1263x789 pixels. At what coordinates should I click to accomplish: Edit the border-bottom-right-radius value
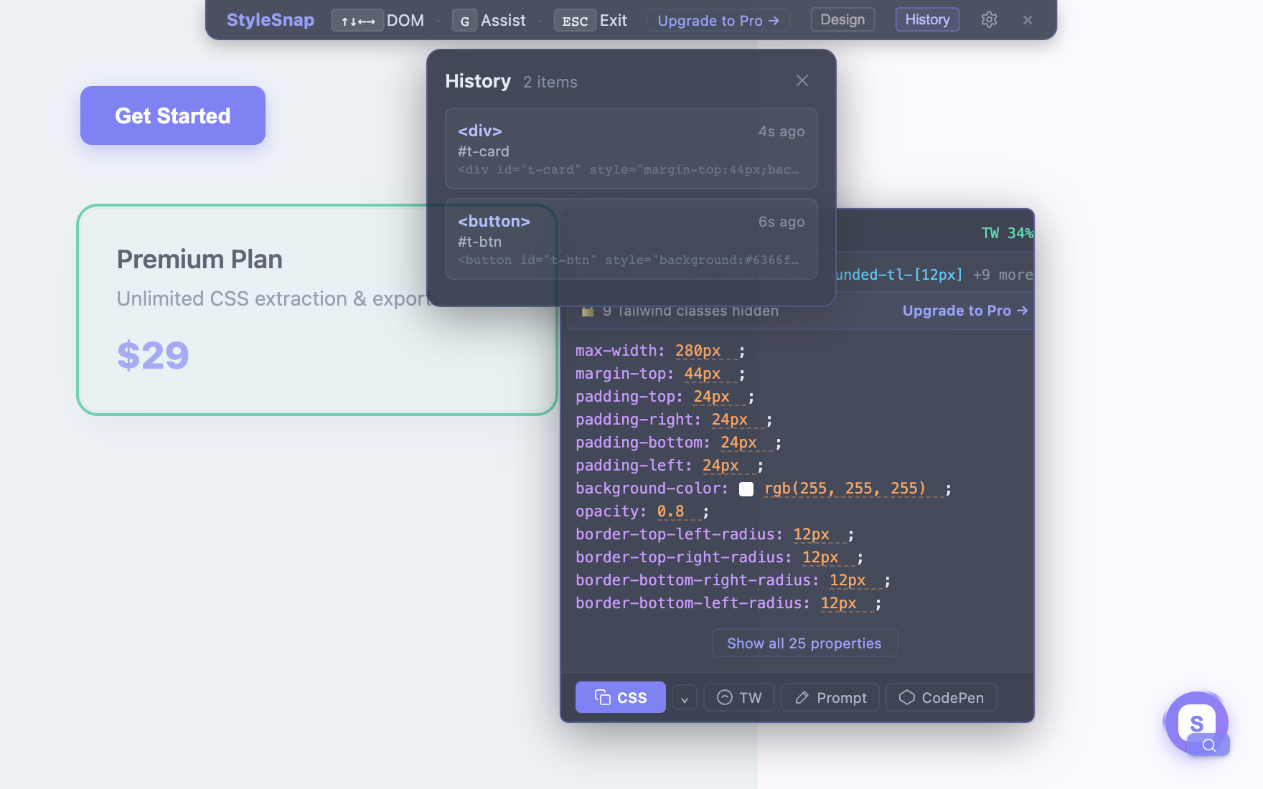point(848,580)
